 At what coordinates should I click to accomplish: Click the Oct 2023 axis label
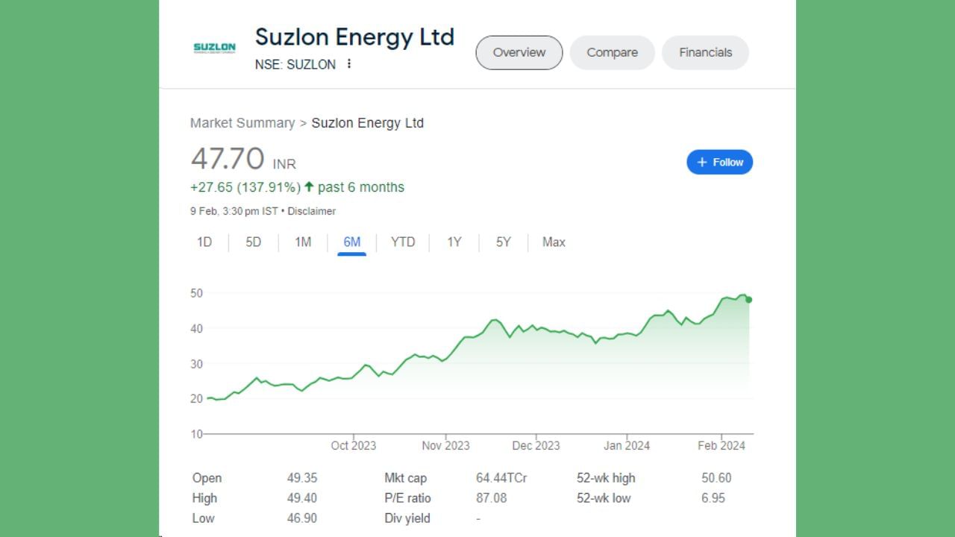(x=354, y=445)
